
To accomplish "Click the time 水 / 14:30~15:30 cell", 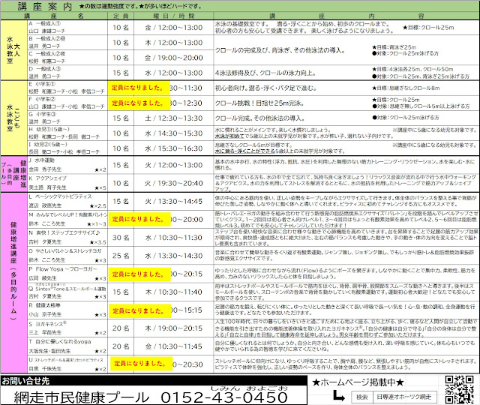I will click(x=174, y=133).
